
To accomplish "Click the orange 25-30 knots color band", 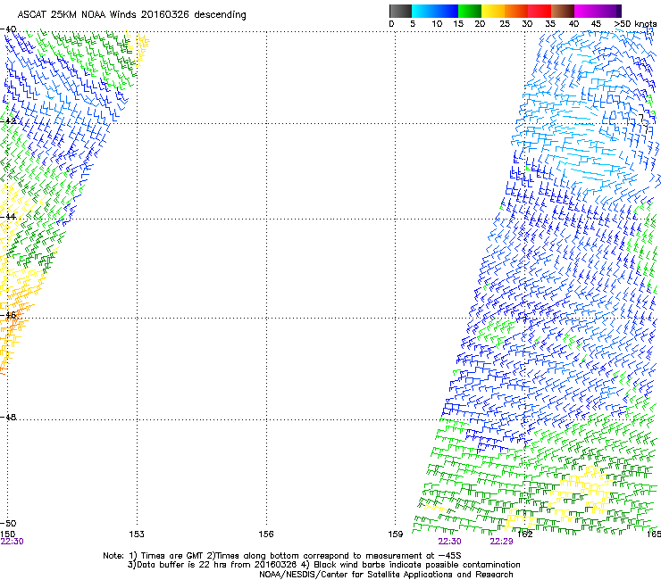I will click(516, 11).
